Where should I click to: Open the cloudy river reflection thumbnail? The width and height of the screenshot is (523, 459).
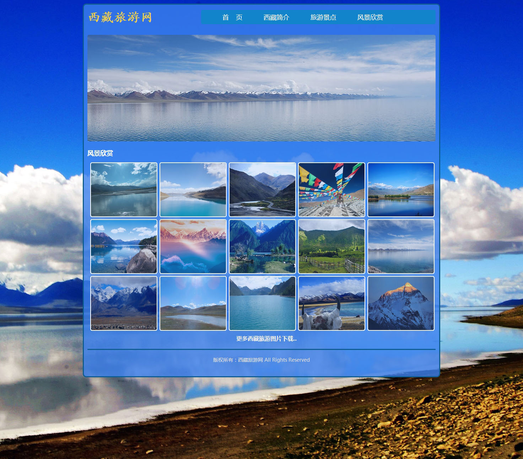[x=124, y=190]
